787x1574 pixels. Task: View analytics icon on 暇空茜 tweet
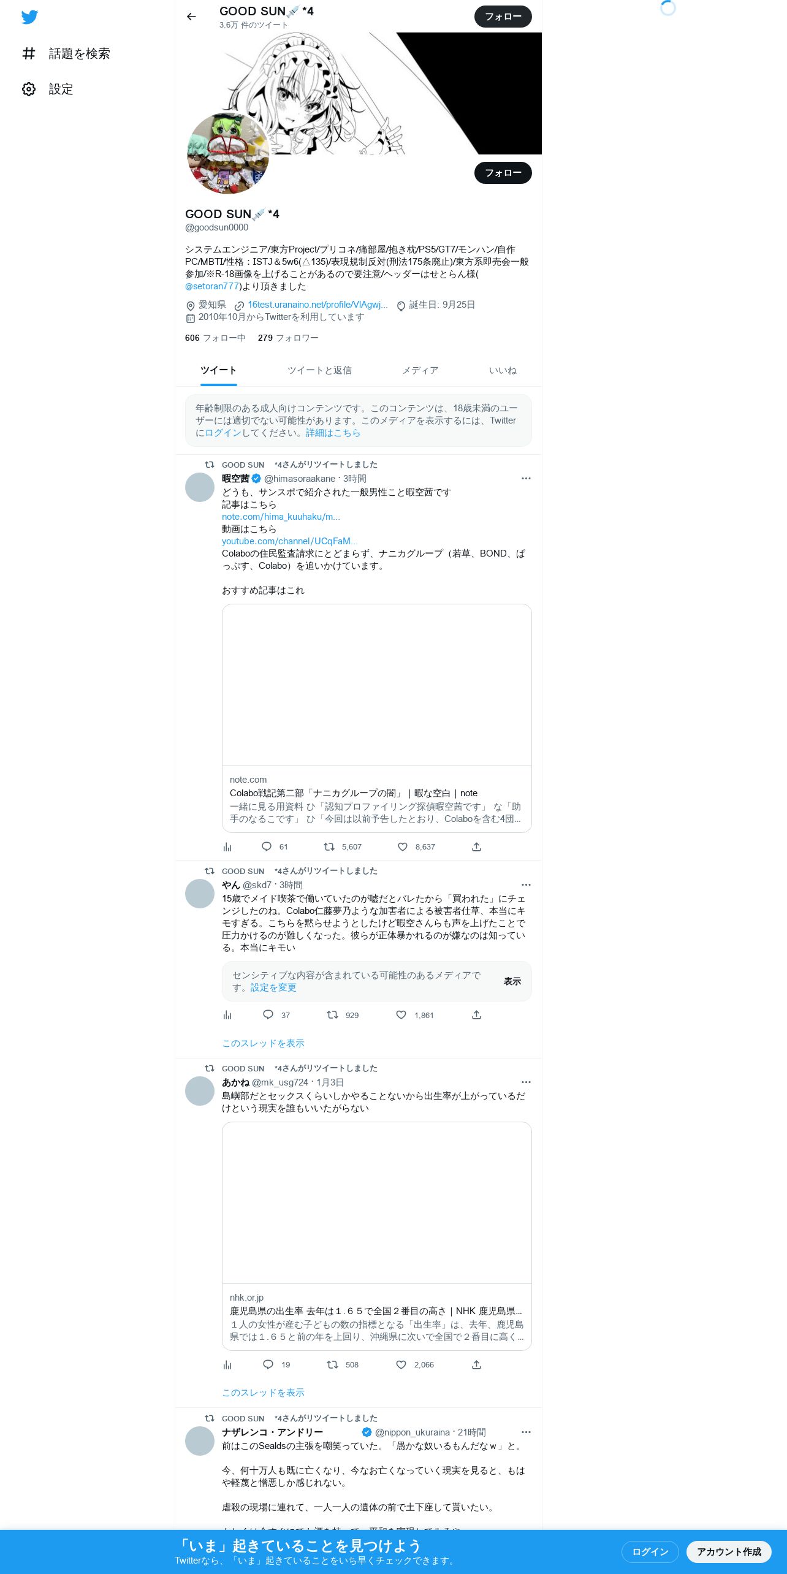[x=227, y=846]
